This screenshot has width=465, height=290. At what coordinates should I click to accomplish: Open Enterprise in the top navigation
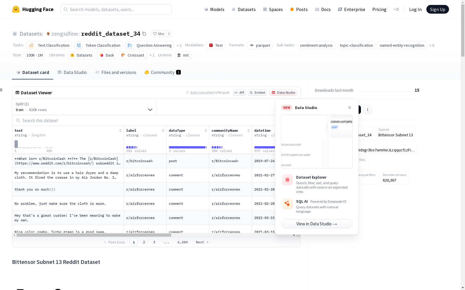[351, 9]
